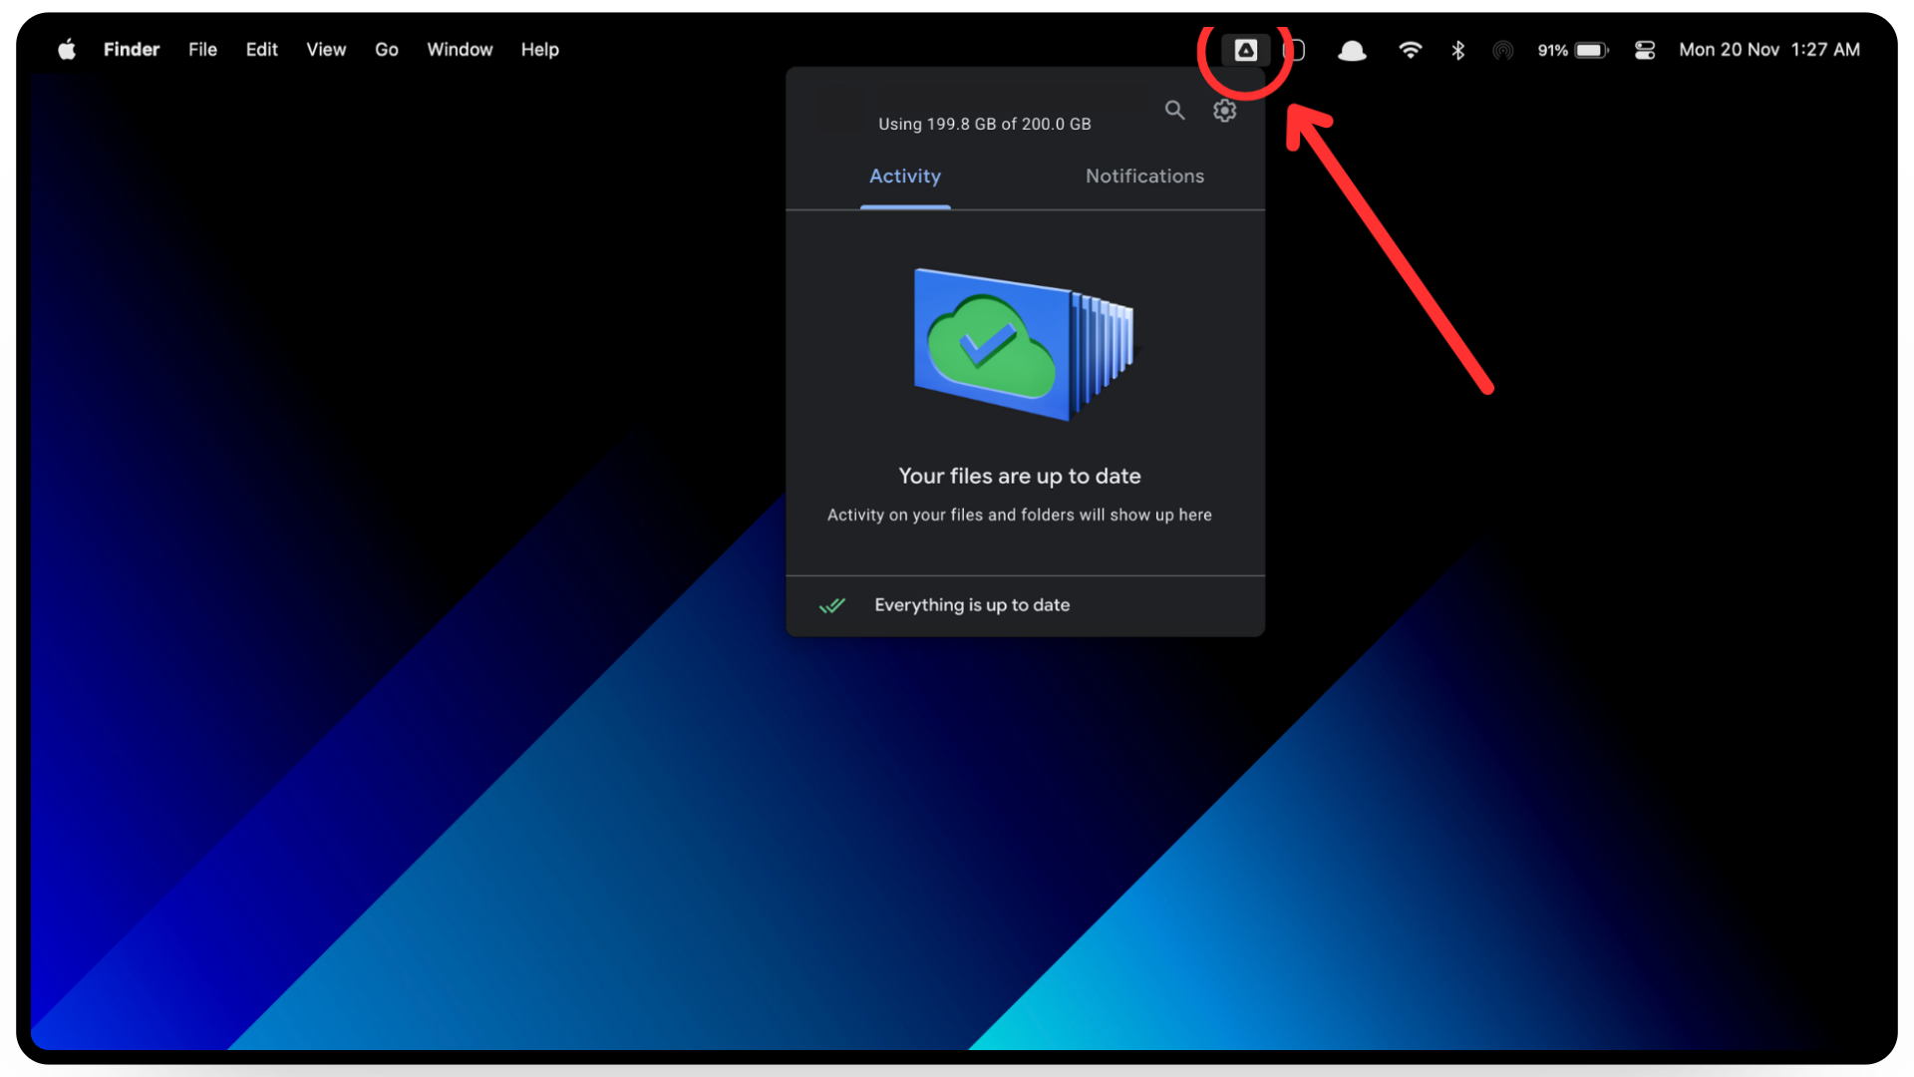Click the hat-shaped menu bar icon
1914x1077 pixels.
(x=1352, y=50)
